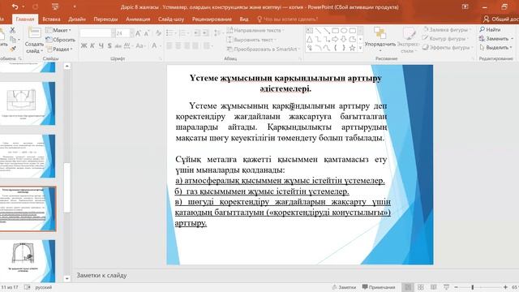Open the Упорядочить arrange menu
The height and width of the screenshot is (292, 519).
[x=380, y=39]
